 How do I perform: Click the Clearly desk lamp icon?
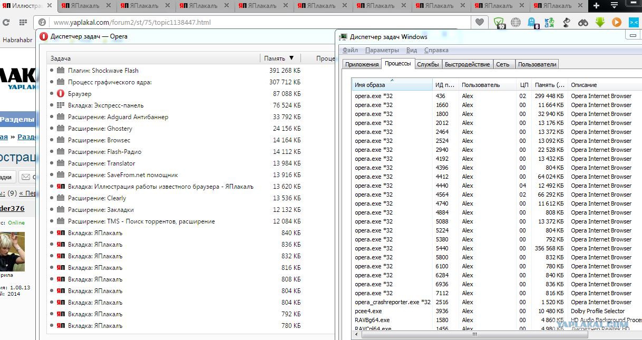(x=566, y=22)
